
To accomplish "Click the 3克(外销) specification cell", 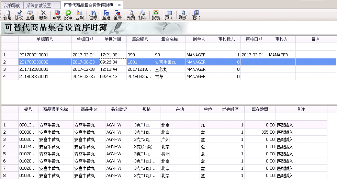I will click(x=147, y=147).
